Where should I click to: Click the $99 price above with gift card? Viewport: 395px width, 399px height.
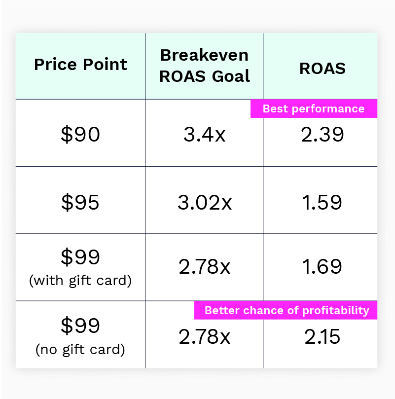[x=80, y=256]
